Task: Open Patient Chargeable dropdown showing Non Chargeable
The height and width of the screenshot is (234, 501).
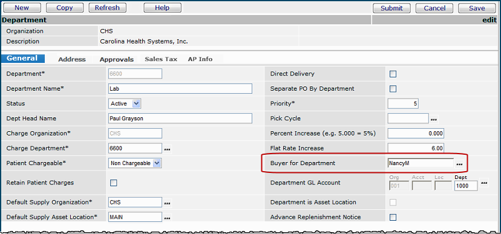Action: tap(135, 163)
